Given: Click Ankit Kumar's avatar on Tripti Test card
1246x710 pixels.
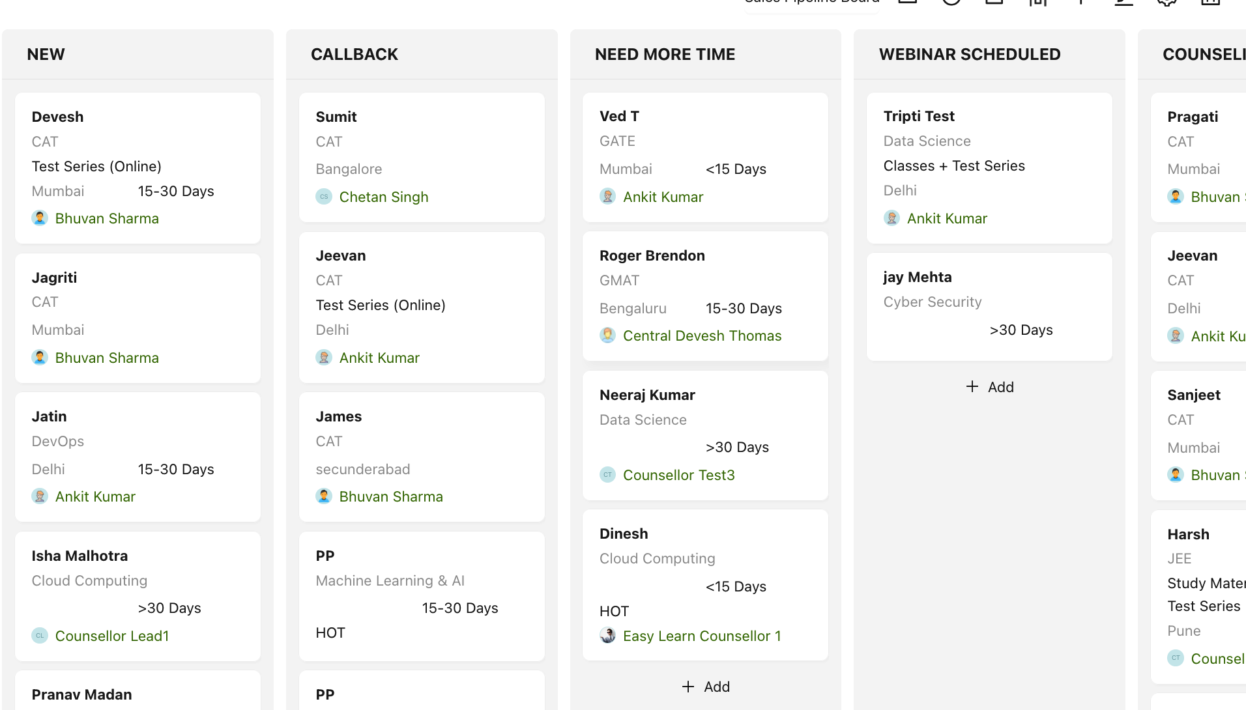Looking at the screenshot, I should (892, 218).
